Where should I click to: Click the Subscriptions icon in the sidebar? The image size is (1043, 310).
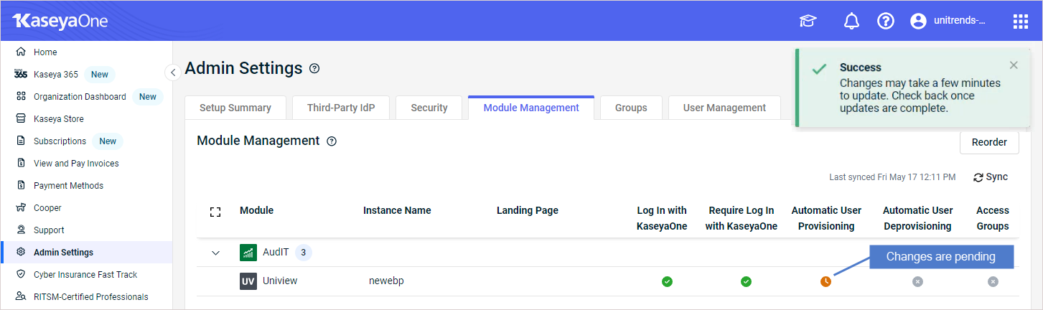click(x=21, y=141)
